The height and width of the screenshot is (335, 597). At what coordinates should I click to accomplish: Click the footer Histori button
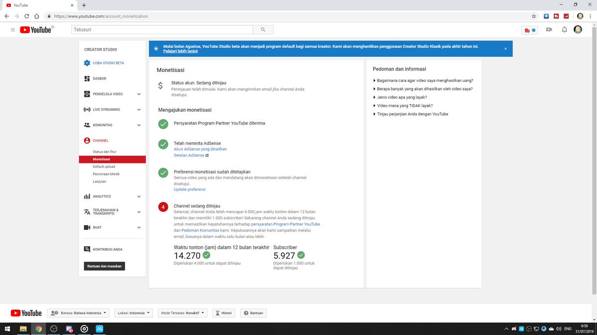(x=224, y=313)
